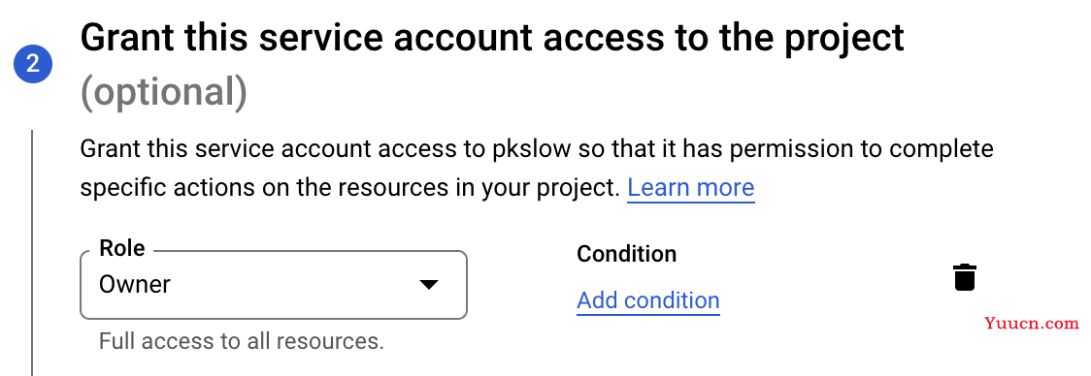The image size is (1091, 376).
Task: Click the "Grant this service account access" heading
Action: 492,38
